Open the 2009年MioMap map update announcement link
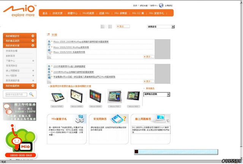This screenshot has height=164, width=243. (74, 72)
